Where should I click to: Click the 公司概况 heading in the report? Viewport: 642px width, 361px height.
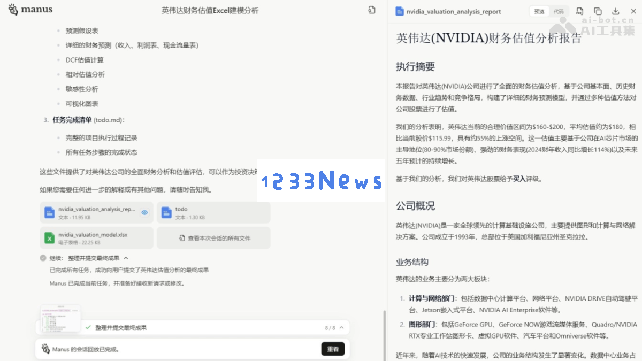415,206
